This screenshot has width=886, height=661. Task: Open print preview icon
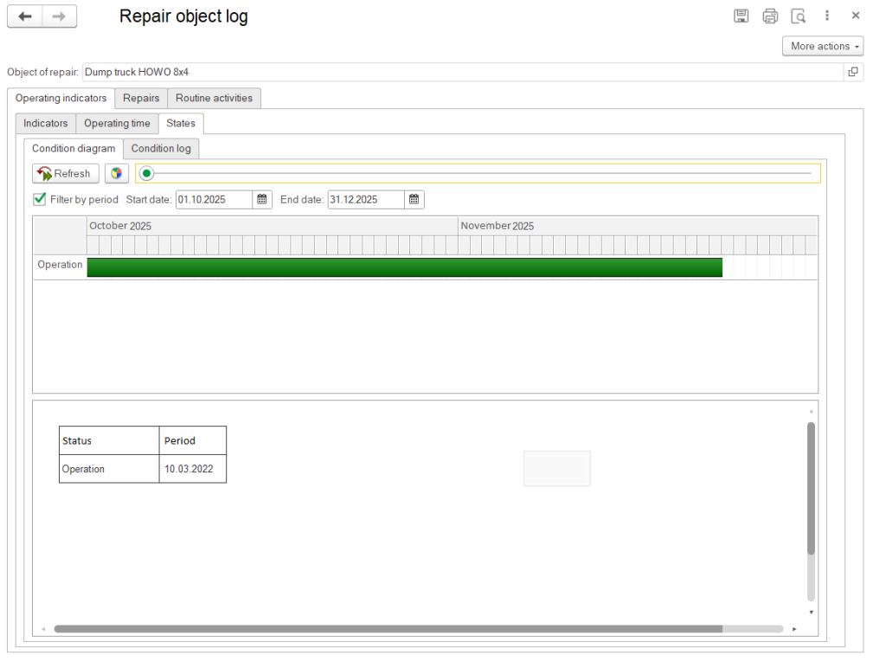pyautogui.click(x=799, y=16)
